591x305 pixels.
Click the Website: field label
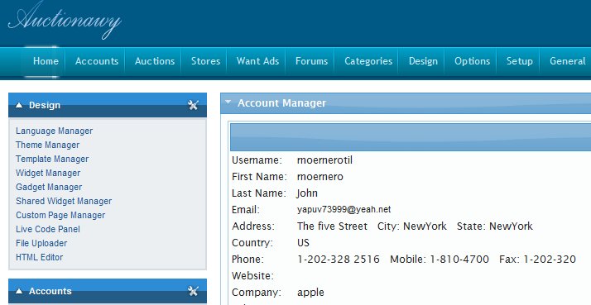252,276
